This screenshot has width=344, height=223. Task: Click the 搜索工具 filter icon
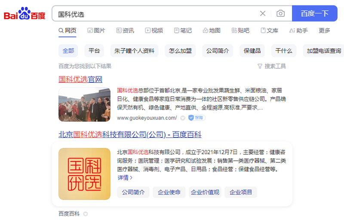tap(260, 66)
